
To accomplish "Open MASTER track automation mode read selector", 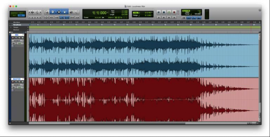I will pyautogui.click(x=20, y=88).
